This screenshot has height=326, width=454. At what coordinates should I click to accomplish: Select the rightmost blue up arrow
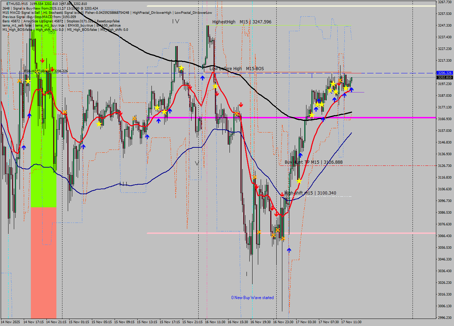coord(351,90)
